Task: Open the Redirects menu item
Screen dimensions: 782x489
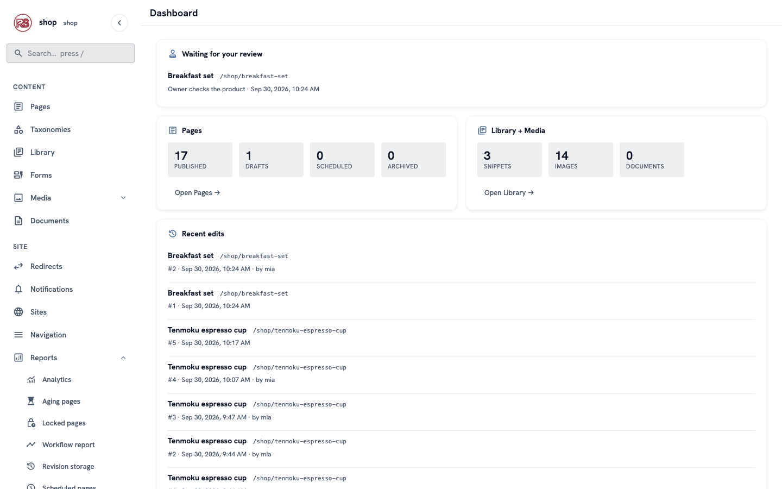Action: [71, 266]
